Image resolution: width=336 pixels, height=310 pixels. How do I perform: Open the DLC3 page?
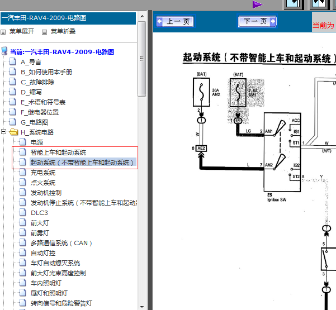tap(39, 213)
